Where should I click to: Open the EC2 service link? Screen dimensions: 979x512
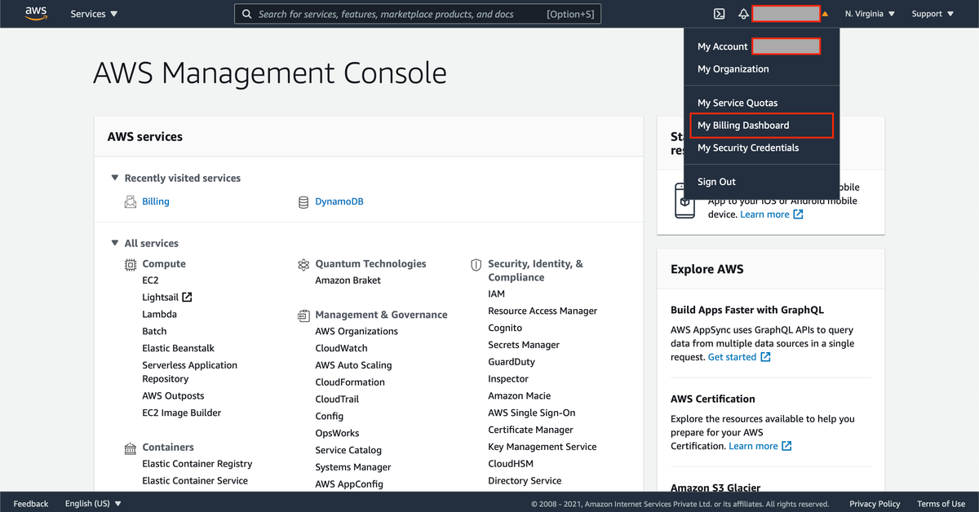pos(150,280)
